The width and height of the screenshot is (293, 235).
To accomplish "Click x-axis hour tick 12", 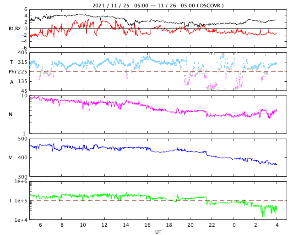I will [x=104, y=225].
